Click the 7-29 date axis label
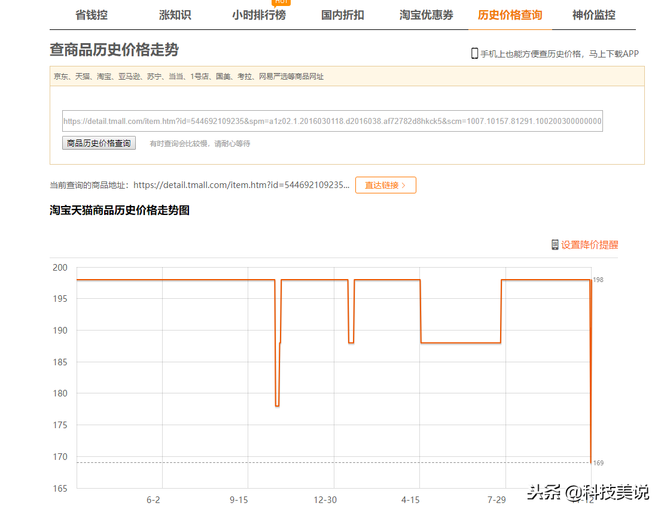Image resolution: width=664 pixels, height=515 pixels. tap(497, 500)
